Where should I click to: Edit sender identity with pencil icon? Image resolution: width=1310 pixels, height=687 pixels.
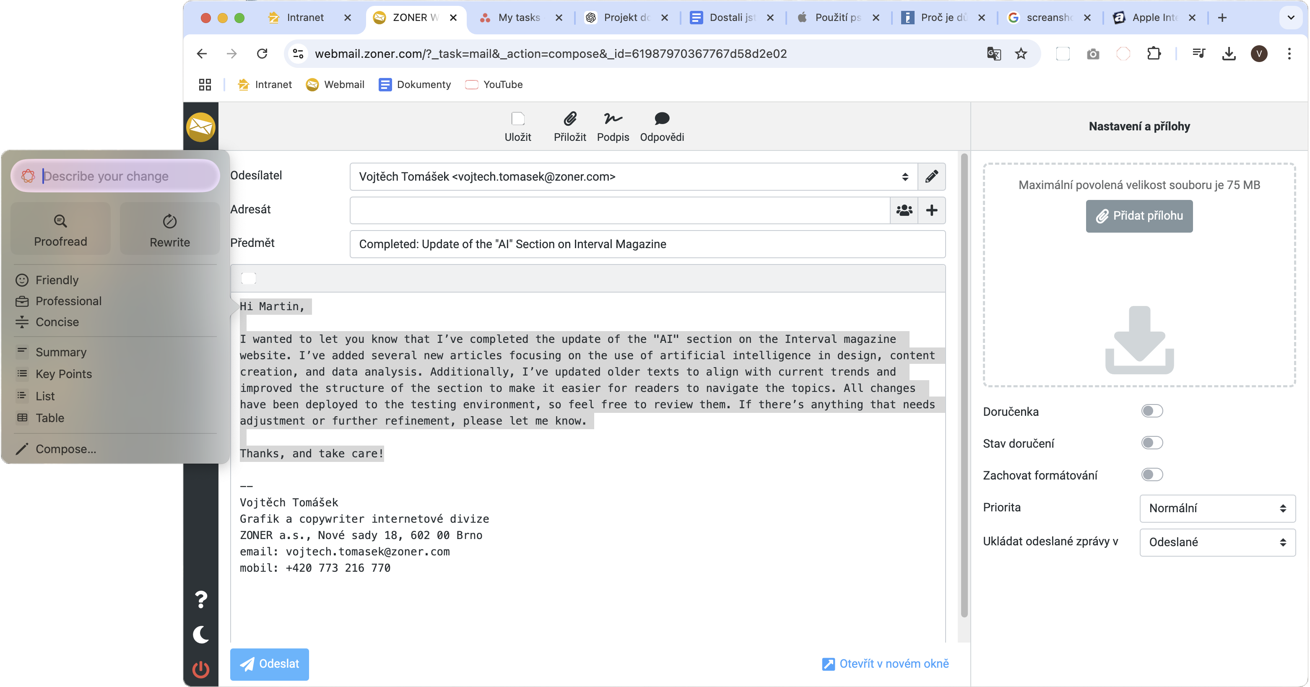pyautogui.click(x=931, y=176)
